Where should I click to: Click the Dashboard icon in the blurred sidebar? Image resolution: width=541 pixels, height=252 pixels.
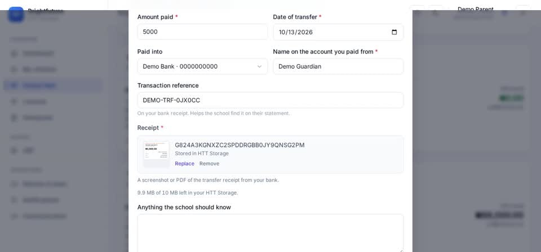click(14, 53)
